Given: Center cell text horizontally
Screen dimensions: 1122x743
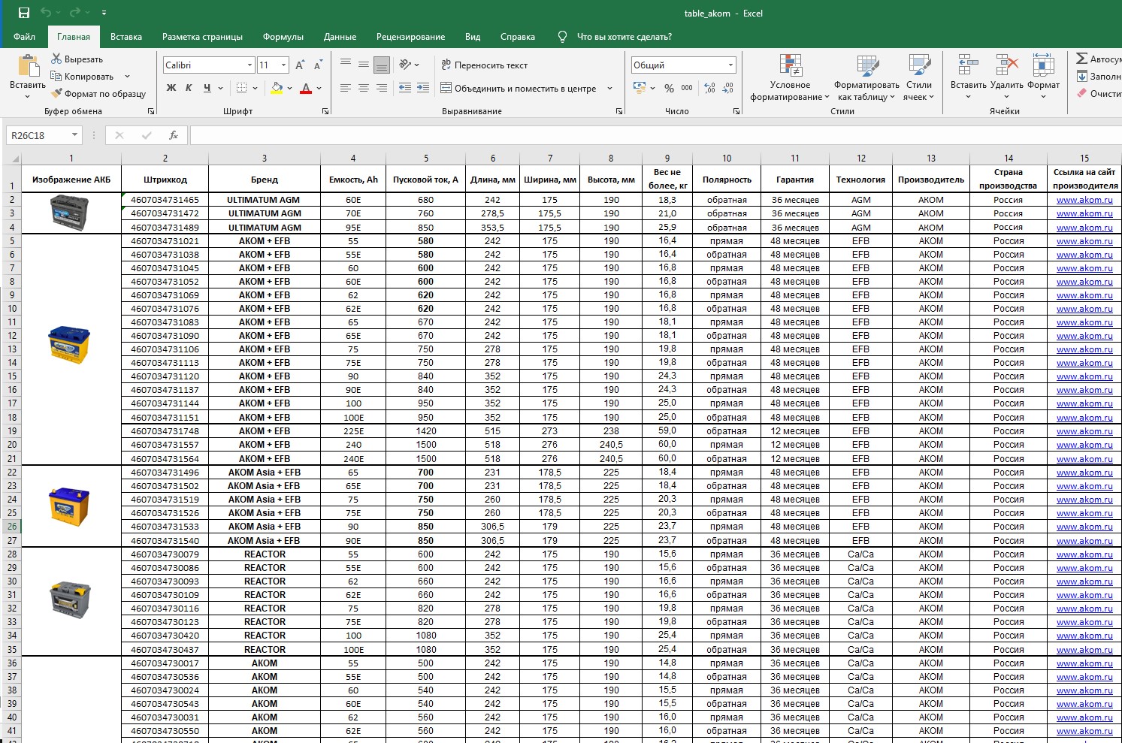Looking at the screenshot, I should tap(364, 88).
